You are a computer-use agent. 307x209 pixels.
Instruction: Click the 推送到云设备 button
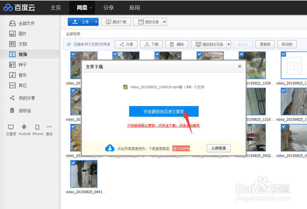(x=209, y=44)
